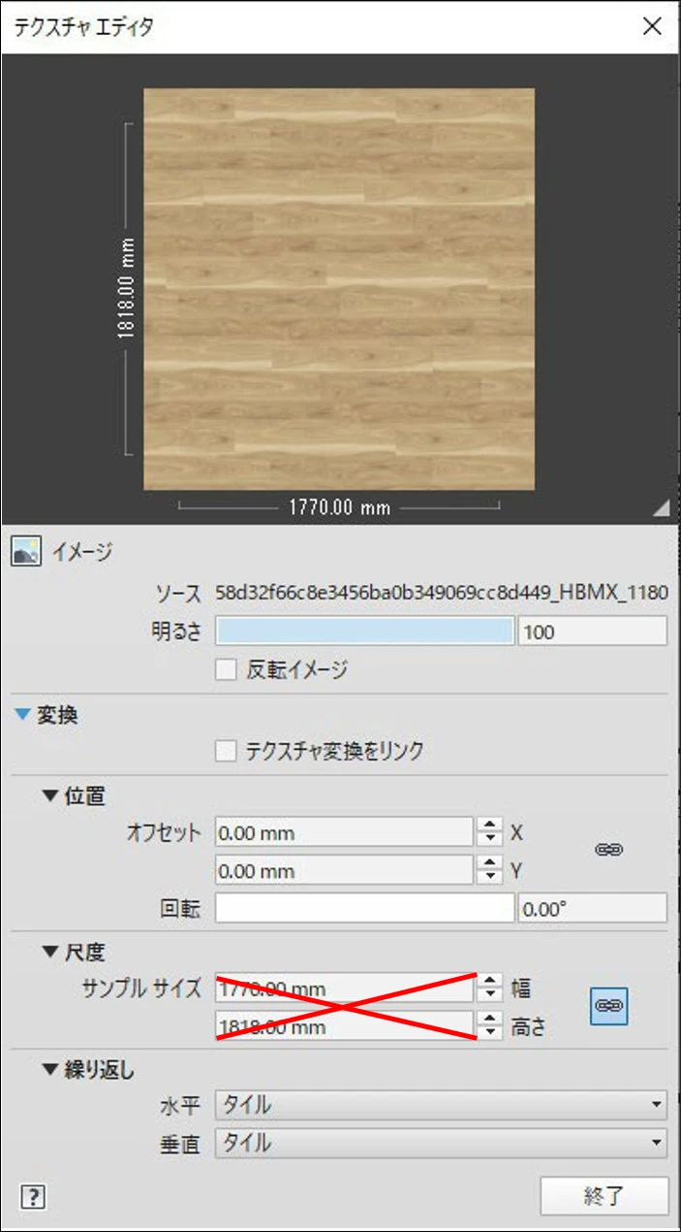Click the offset Y input field
The image size is (681, 1232).
click(344, 870)
